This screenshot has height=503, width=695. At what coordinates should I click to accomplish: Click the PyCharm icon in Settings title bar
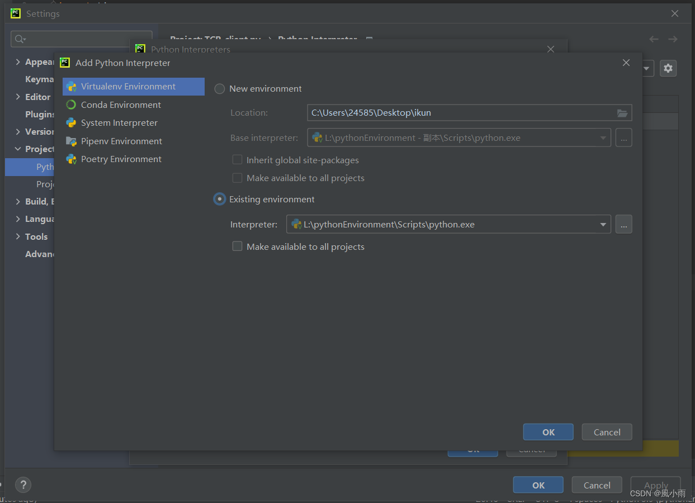(x=16, y=13)
